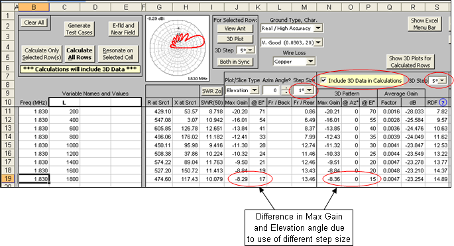The image size is (454, 246).
Task: Select column B header
Action: pyautogui.click(x=34, y=7)
